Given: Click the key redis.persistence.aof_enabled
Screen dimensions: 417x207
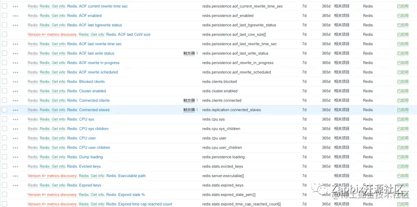Looking at the screenshot, I should [x=228, y=16].
